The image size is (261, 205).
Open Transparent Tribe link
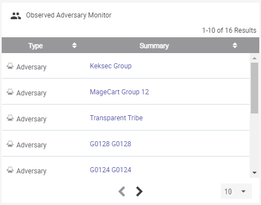116,118
